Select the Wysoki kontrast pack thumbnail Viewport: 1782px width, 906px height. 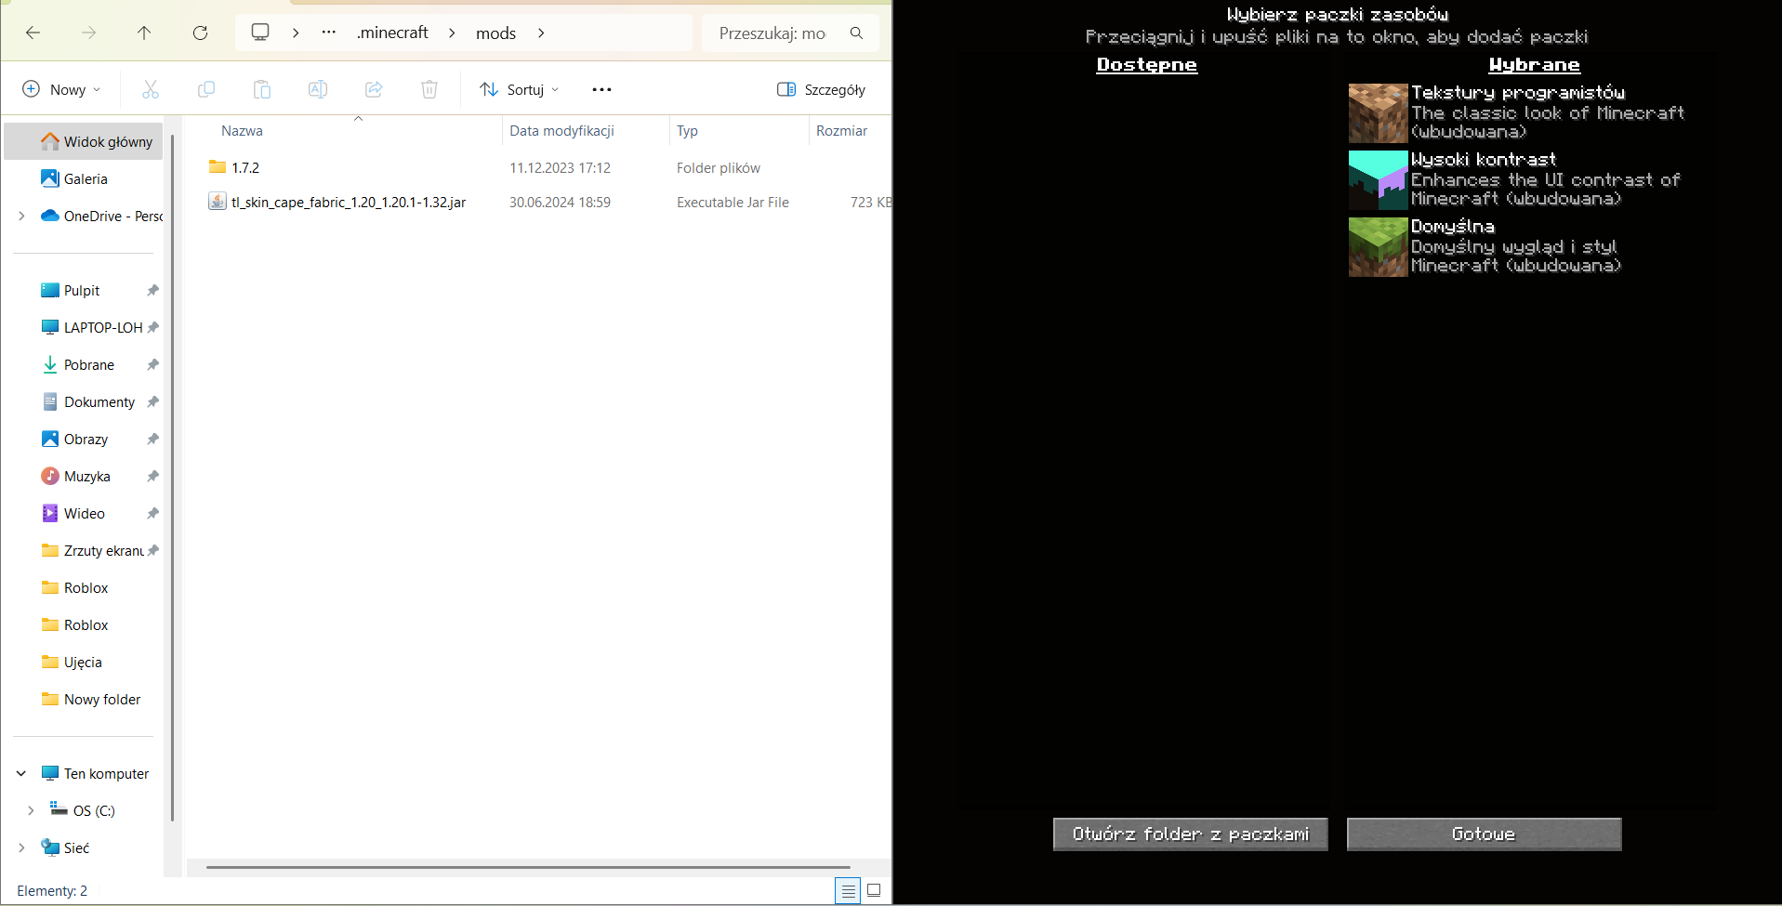click(1379, 180)
